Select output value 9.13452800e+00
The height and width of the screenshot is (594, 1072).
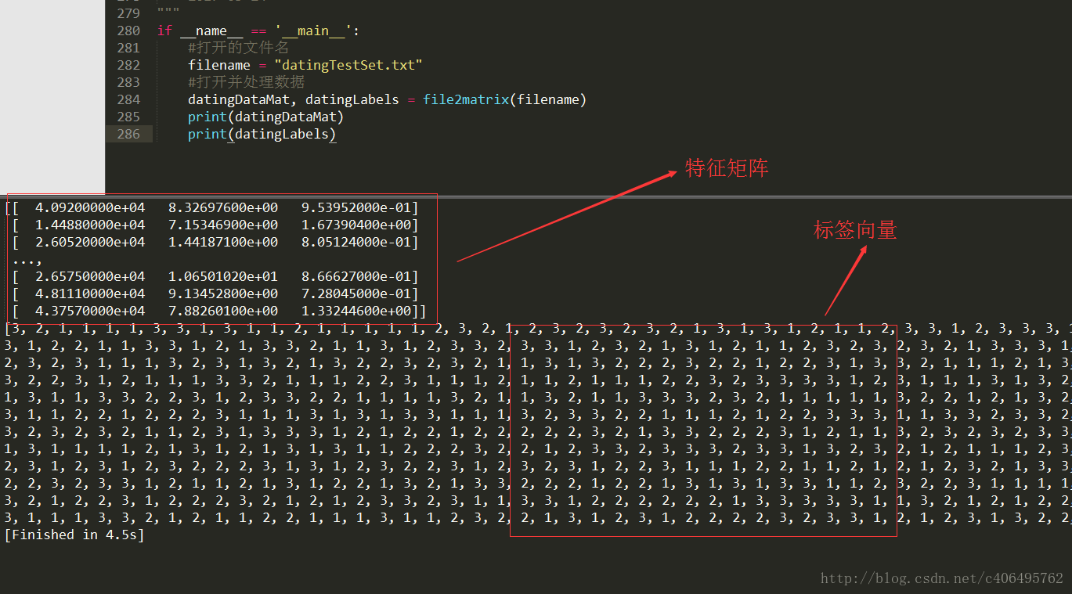tap(223, 293)
